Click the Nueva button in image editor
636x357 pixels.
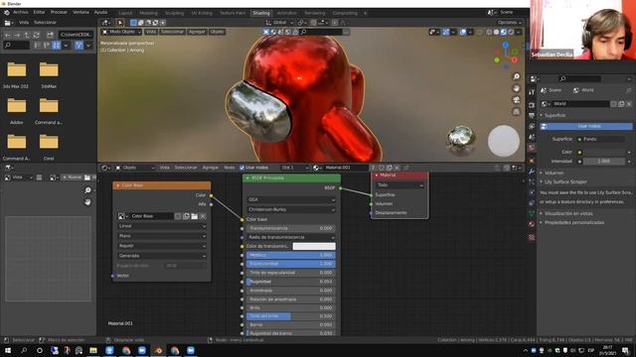[72, 178]
